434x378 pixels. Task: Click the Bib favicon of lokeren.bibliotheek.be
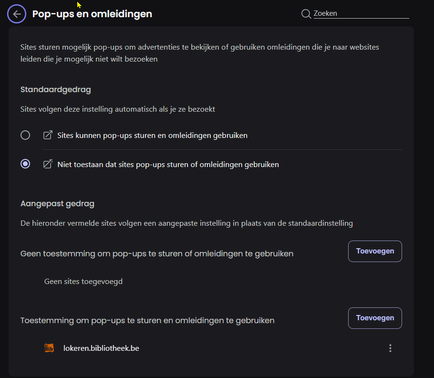49,348
